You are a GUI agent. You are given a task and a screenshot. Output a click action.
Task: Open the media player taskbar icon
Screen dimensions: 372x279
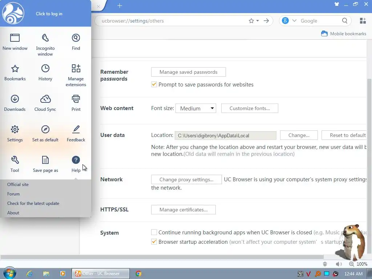[x=62, y=274]
